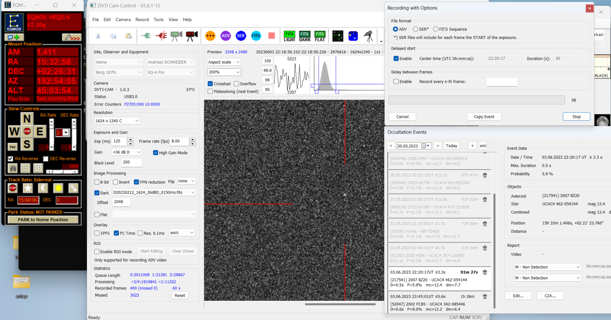Click PARK to Home Position button
This screenshot has height=320, width=611.
(x=43, y=220)
